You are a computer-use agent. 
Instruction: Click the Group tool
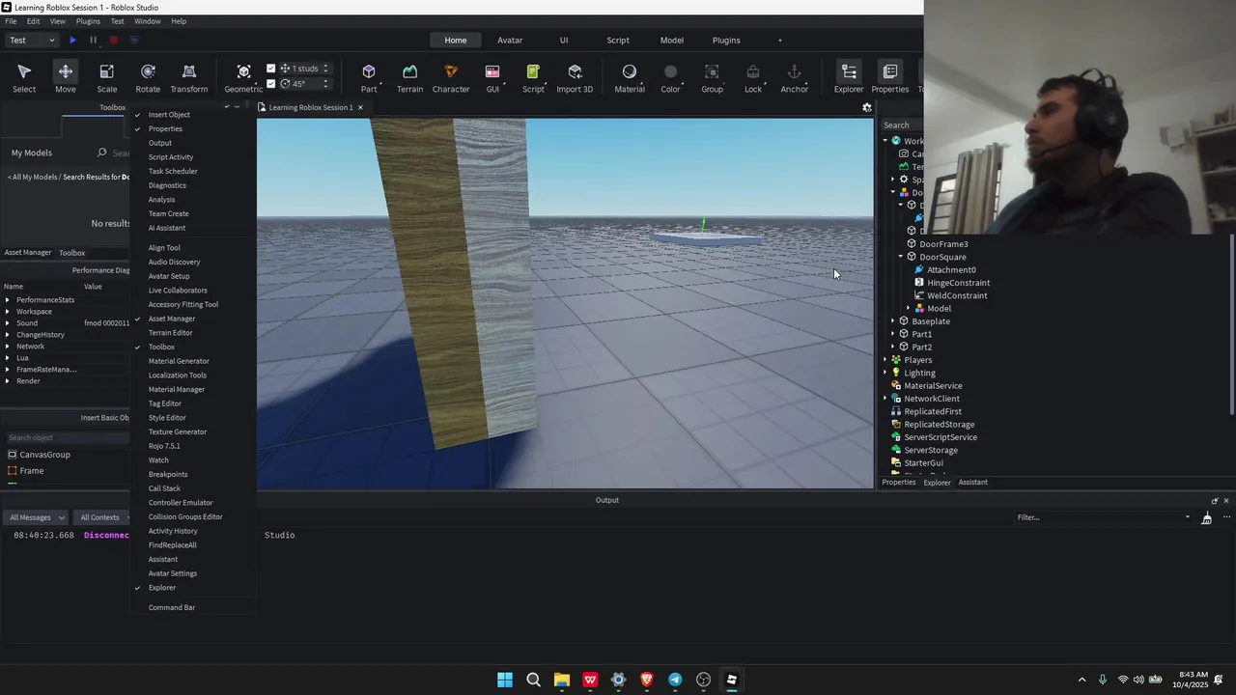tap(712, 78)
